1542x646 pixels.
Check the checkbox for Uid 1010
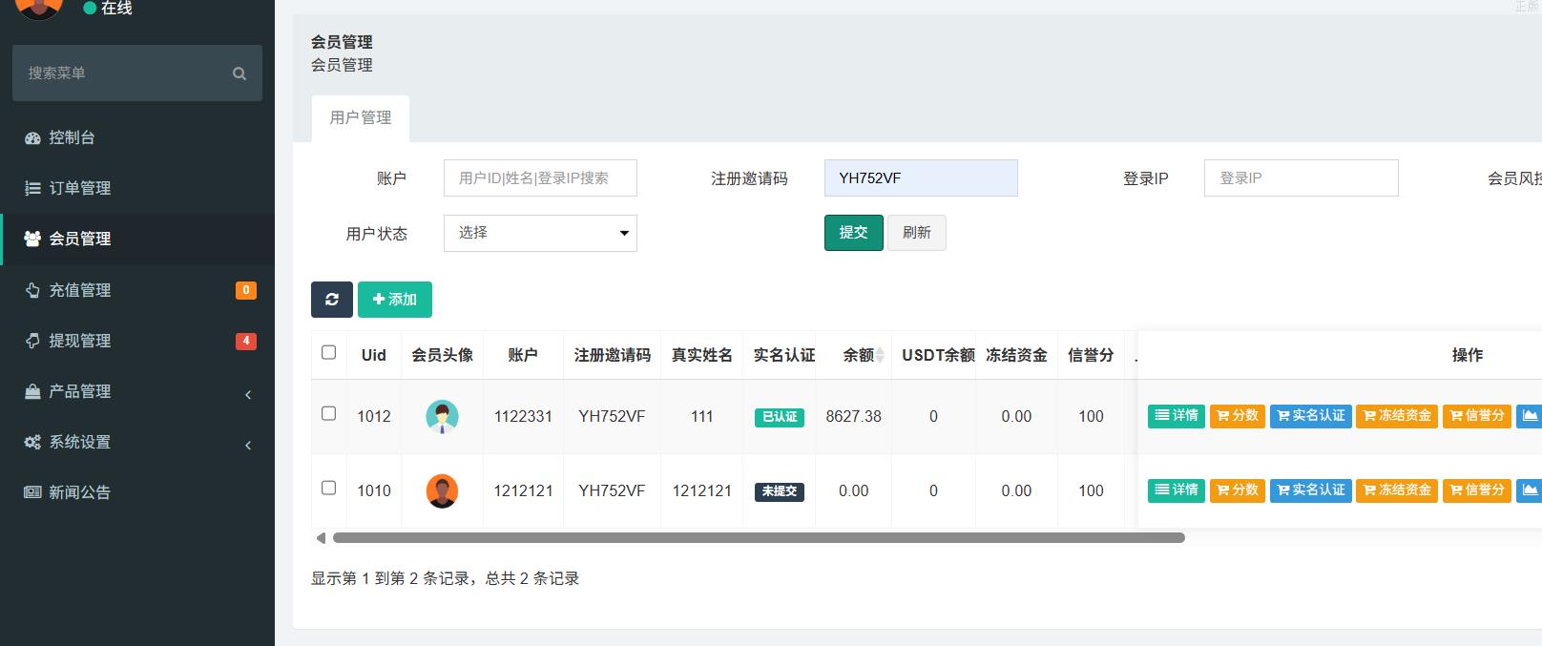pyautogui.click(x=329, y=489)
